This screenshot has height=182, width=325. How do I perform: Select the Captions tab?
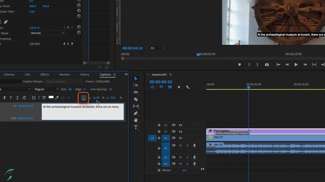coord(105,74)
